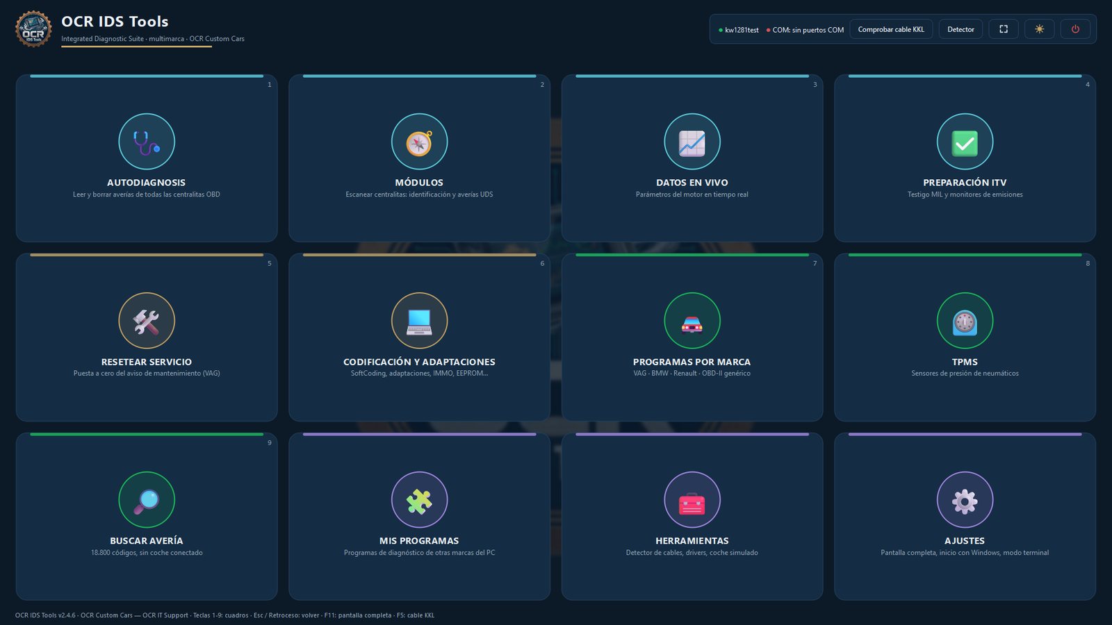Open Datos en Vivo chart icon

[x=692, y=142]
